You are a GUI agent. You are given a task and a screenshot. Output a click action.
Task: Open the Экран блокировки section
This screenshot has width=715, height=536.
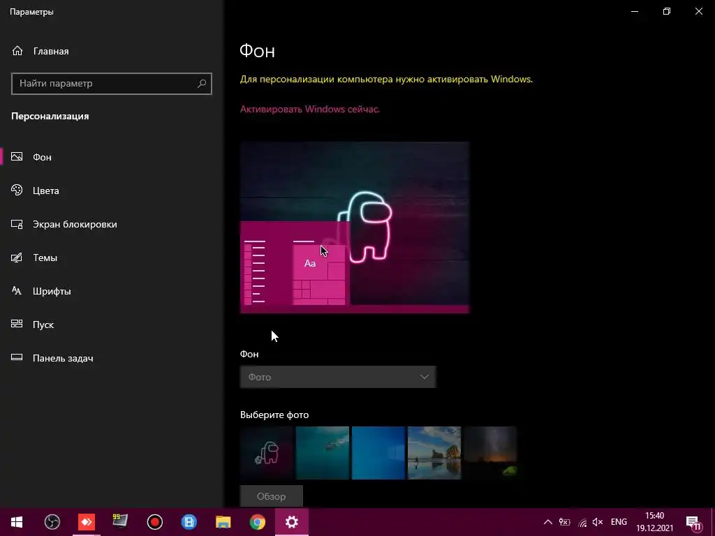click(111, 224)
